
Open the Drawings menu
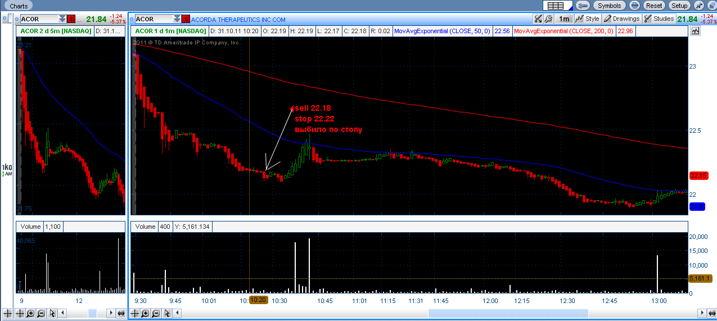pyautogui.click(x=622, y=19)
